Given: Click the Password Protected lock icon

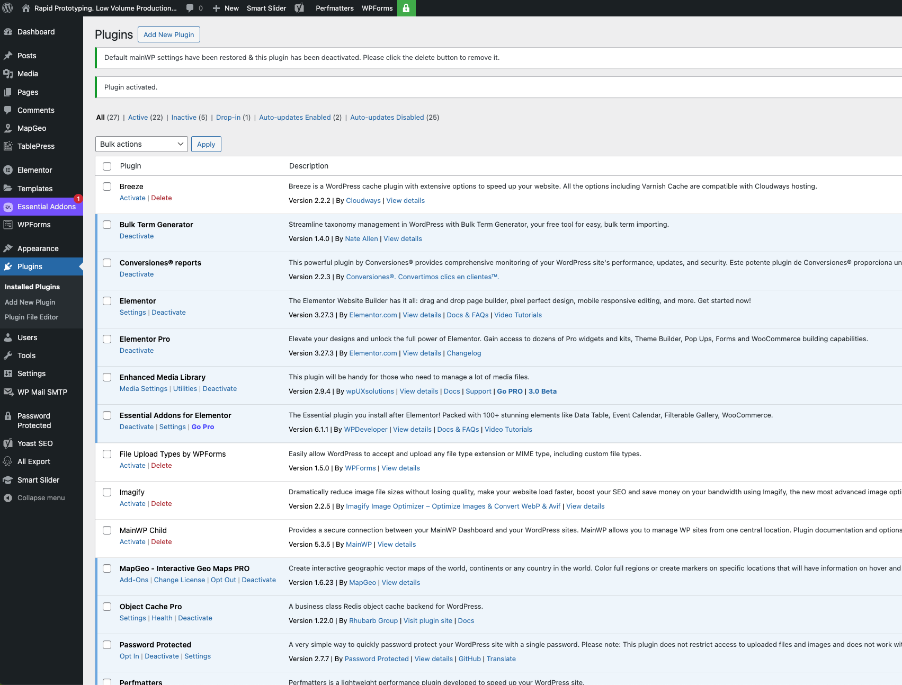Looking at the screenshot, I should (x=8, y=416).
